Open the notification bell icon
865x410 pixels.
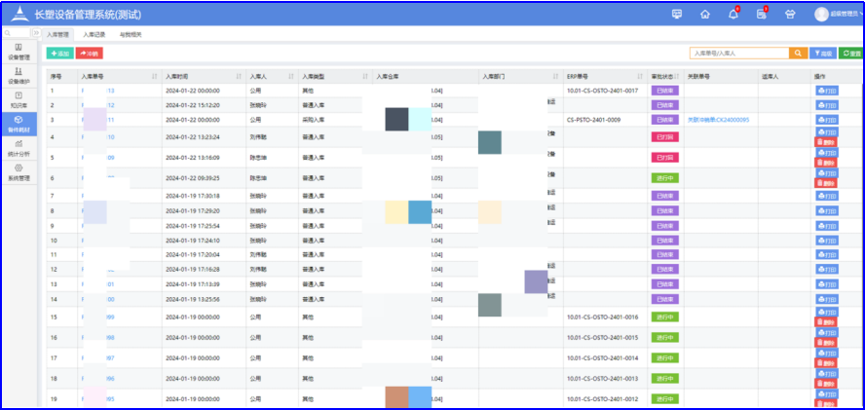733,14
